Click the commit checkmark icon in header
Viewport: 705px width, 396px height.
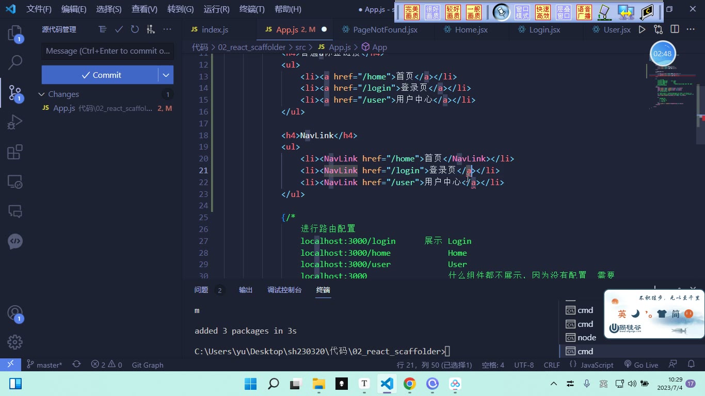click(119, 29)
